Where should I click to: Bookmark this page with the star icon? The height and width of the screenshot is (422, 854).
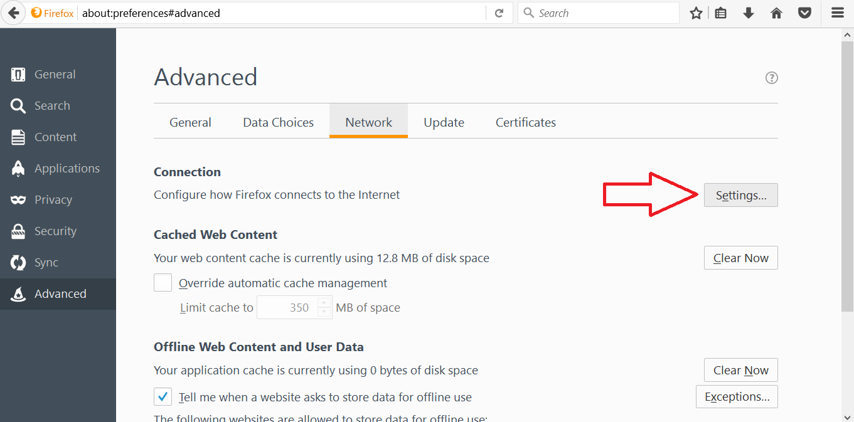point(695,13)
